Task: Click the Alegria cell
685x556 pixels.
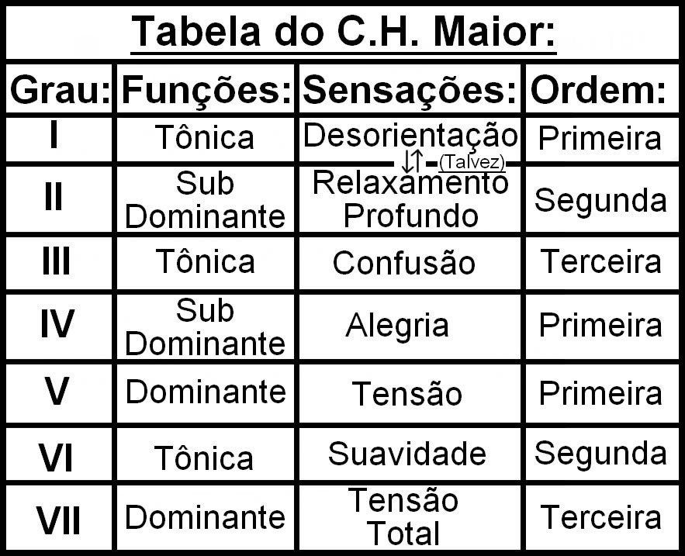Action: [x=397, y=325]
